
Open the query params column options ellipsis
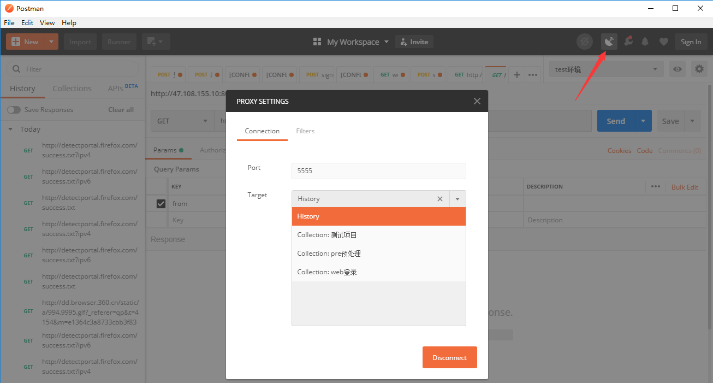(x=656, y=186)
